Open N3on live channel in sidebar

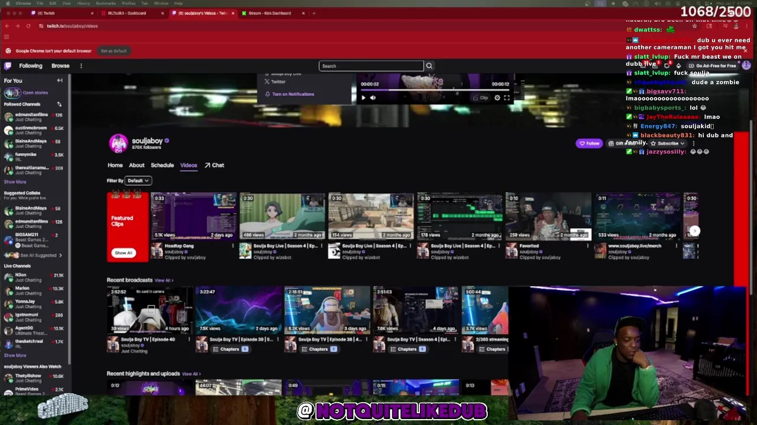point(35,277)
